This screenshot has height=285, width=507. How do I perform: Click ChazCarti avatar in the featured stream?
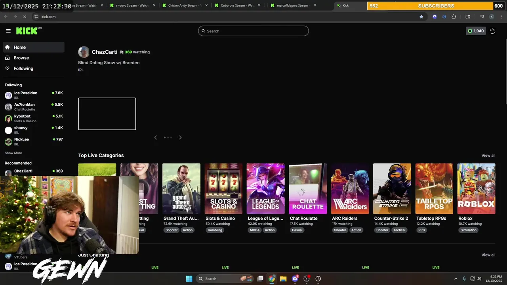click(x=84, y=52)
